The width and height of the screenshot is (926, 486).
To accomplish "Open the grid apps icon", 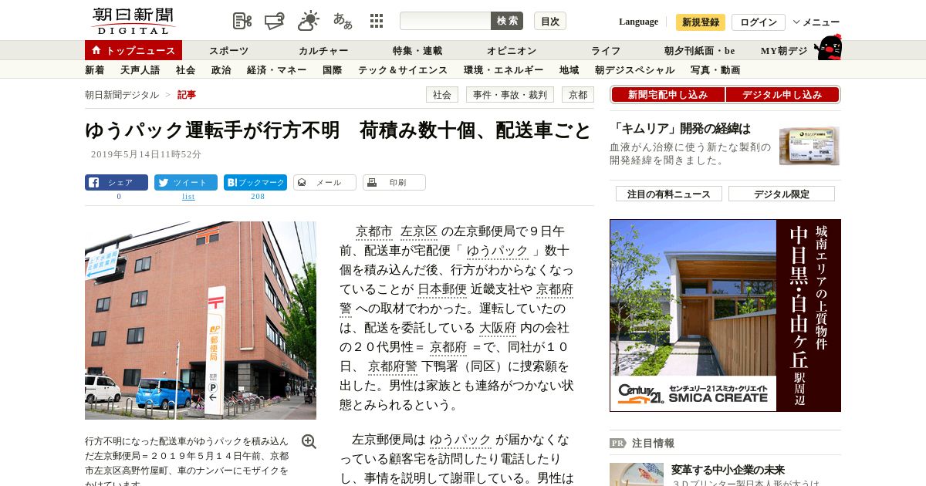I will pyautogui.click(x=377, y=21).
